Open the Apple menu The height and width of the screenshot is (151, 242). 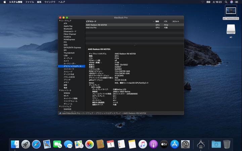pyautogui.click(x=5, y=2)
